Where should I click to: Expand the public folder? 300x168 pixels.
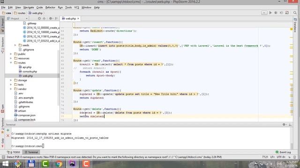[x=11, y=54]
